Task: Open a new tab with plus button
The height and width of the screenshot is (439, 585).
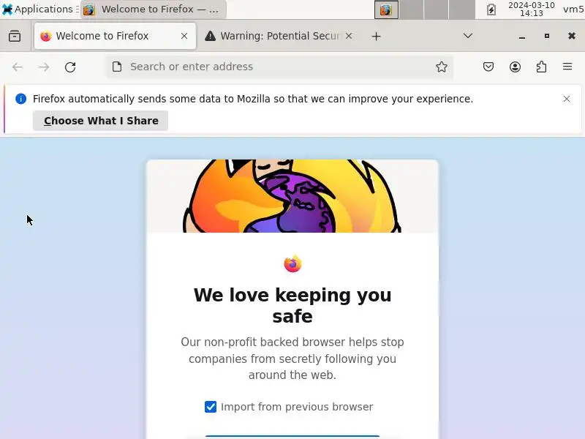Action: (376, 36)
